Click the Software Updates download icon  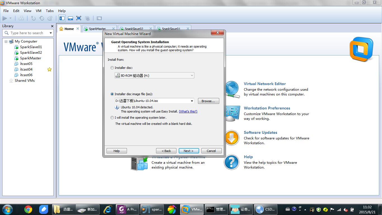pos(232,138)
